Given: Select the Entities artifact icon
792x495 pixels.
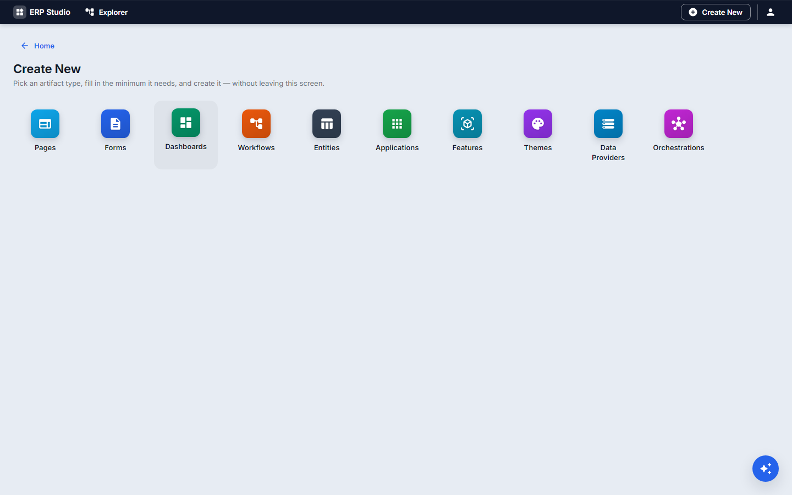Looking at the screenshot, I should tap(327, 124).
